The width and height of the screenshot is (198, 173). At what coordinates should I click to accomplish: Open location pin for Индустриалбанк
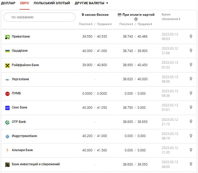191,136
